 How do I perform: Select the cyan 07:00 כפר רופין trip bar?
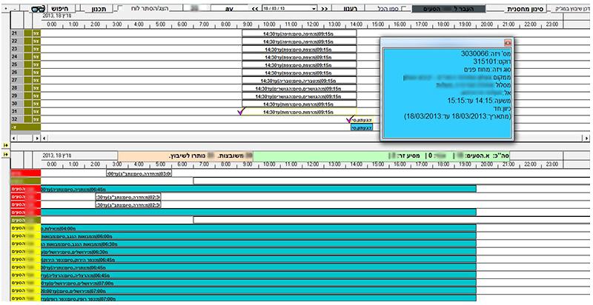(x=259, y=298)
